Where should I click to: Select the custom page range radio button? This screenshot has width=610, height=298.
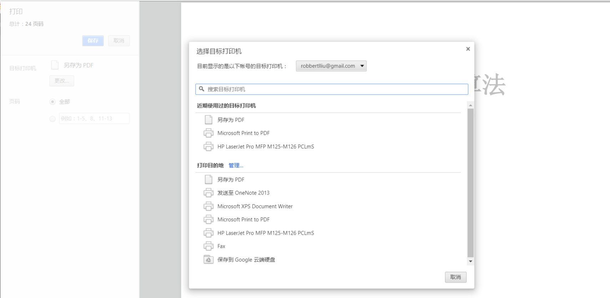tap(52, 119)
